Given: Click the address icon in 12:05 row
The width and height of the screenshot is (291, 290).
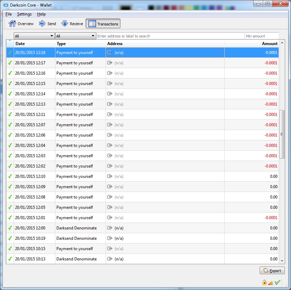Looking at the screenshot, I should pos(110,207).
